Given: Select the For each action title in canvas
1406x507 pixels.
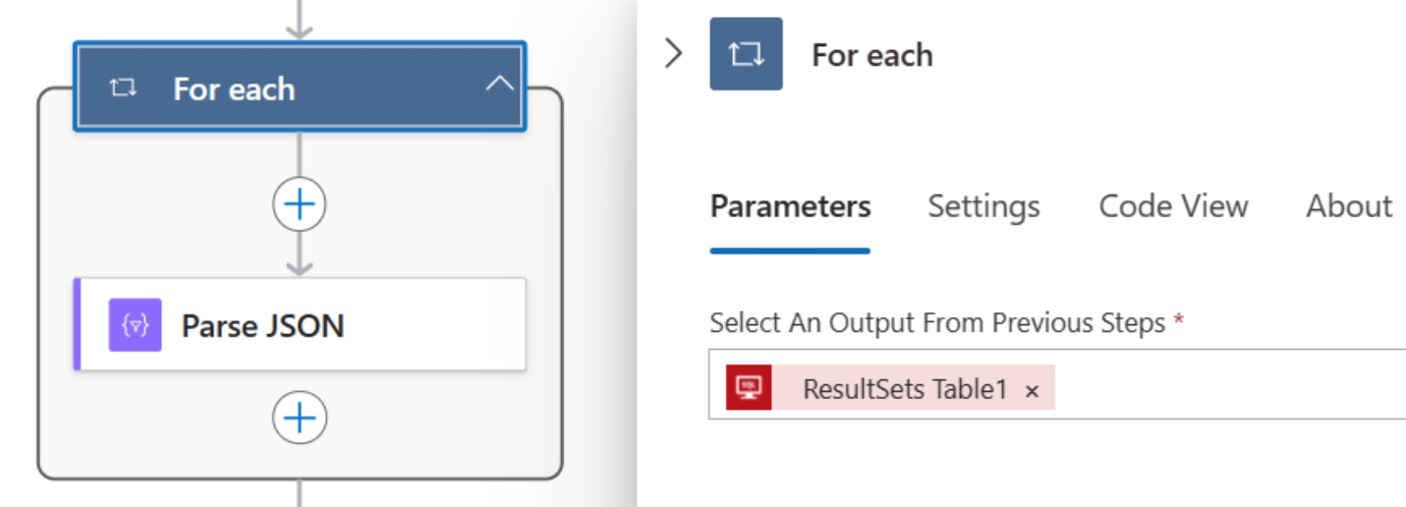Looking at the screenshot, I should click(x=234, y=89).
